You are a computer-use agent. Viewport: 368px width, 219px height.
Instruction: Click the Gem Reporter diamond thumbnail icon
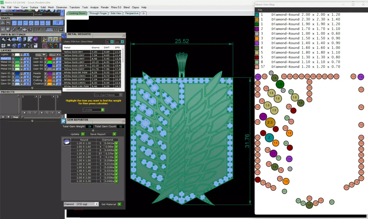(66, 142)
